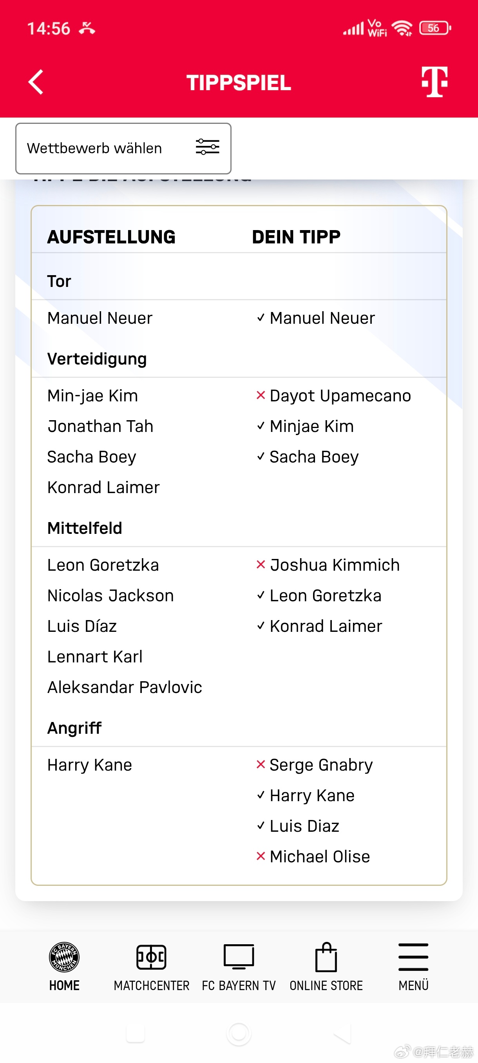Open FC Bayern TV screen icon

pyautogui.click(x=239, y=956)
